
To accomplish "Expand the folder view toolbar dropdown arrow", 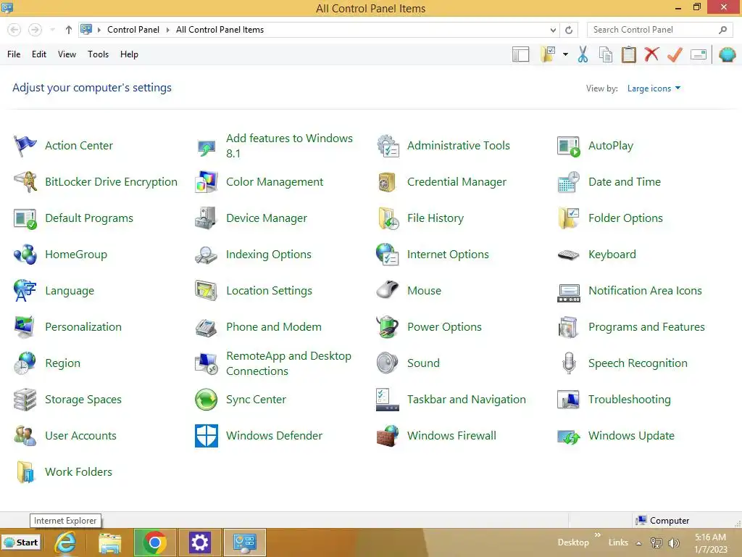I will coord(565,54).
